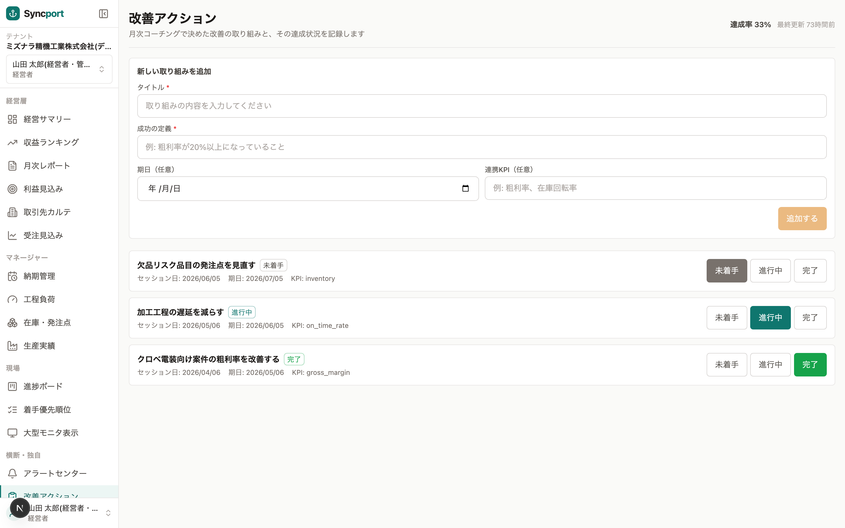Click the 成功の定義 input field
The image size is (845, 528).
pyautogui.click(x=481, y=147)
